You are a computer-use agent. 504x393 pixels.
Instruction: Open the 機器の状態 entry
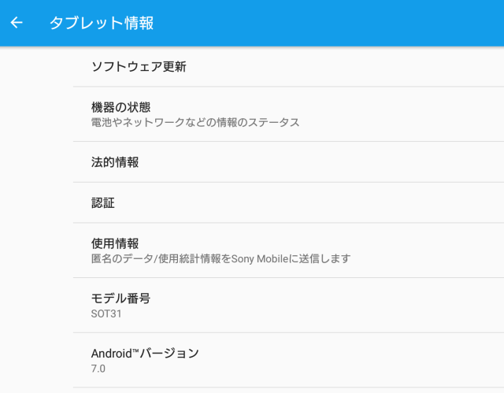click(288, 114)
